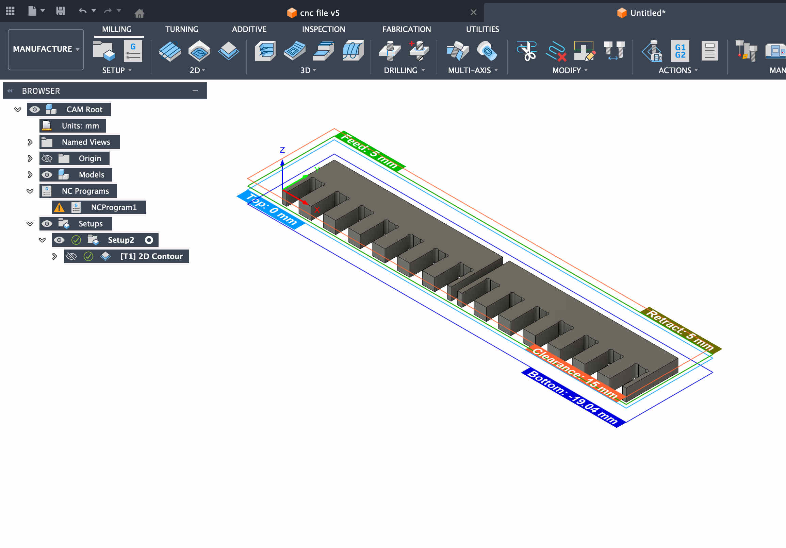Click the scissors Trim toolpath icon
The height and width of the screenshot is (548, 786).
(527, 51)
